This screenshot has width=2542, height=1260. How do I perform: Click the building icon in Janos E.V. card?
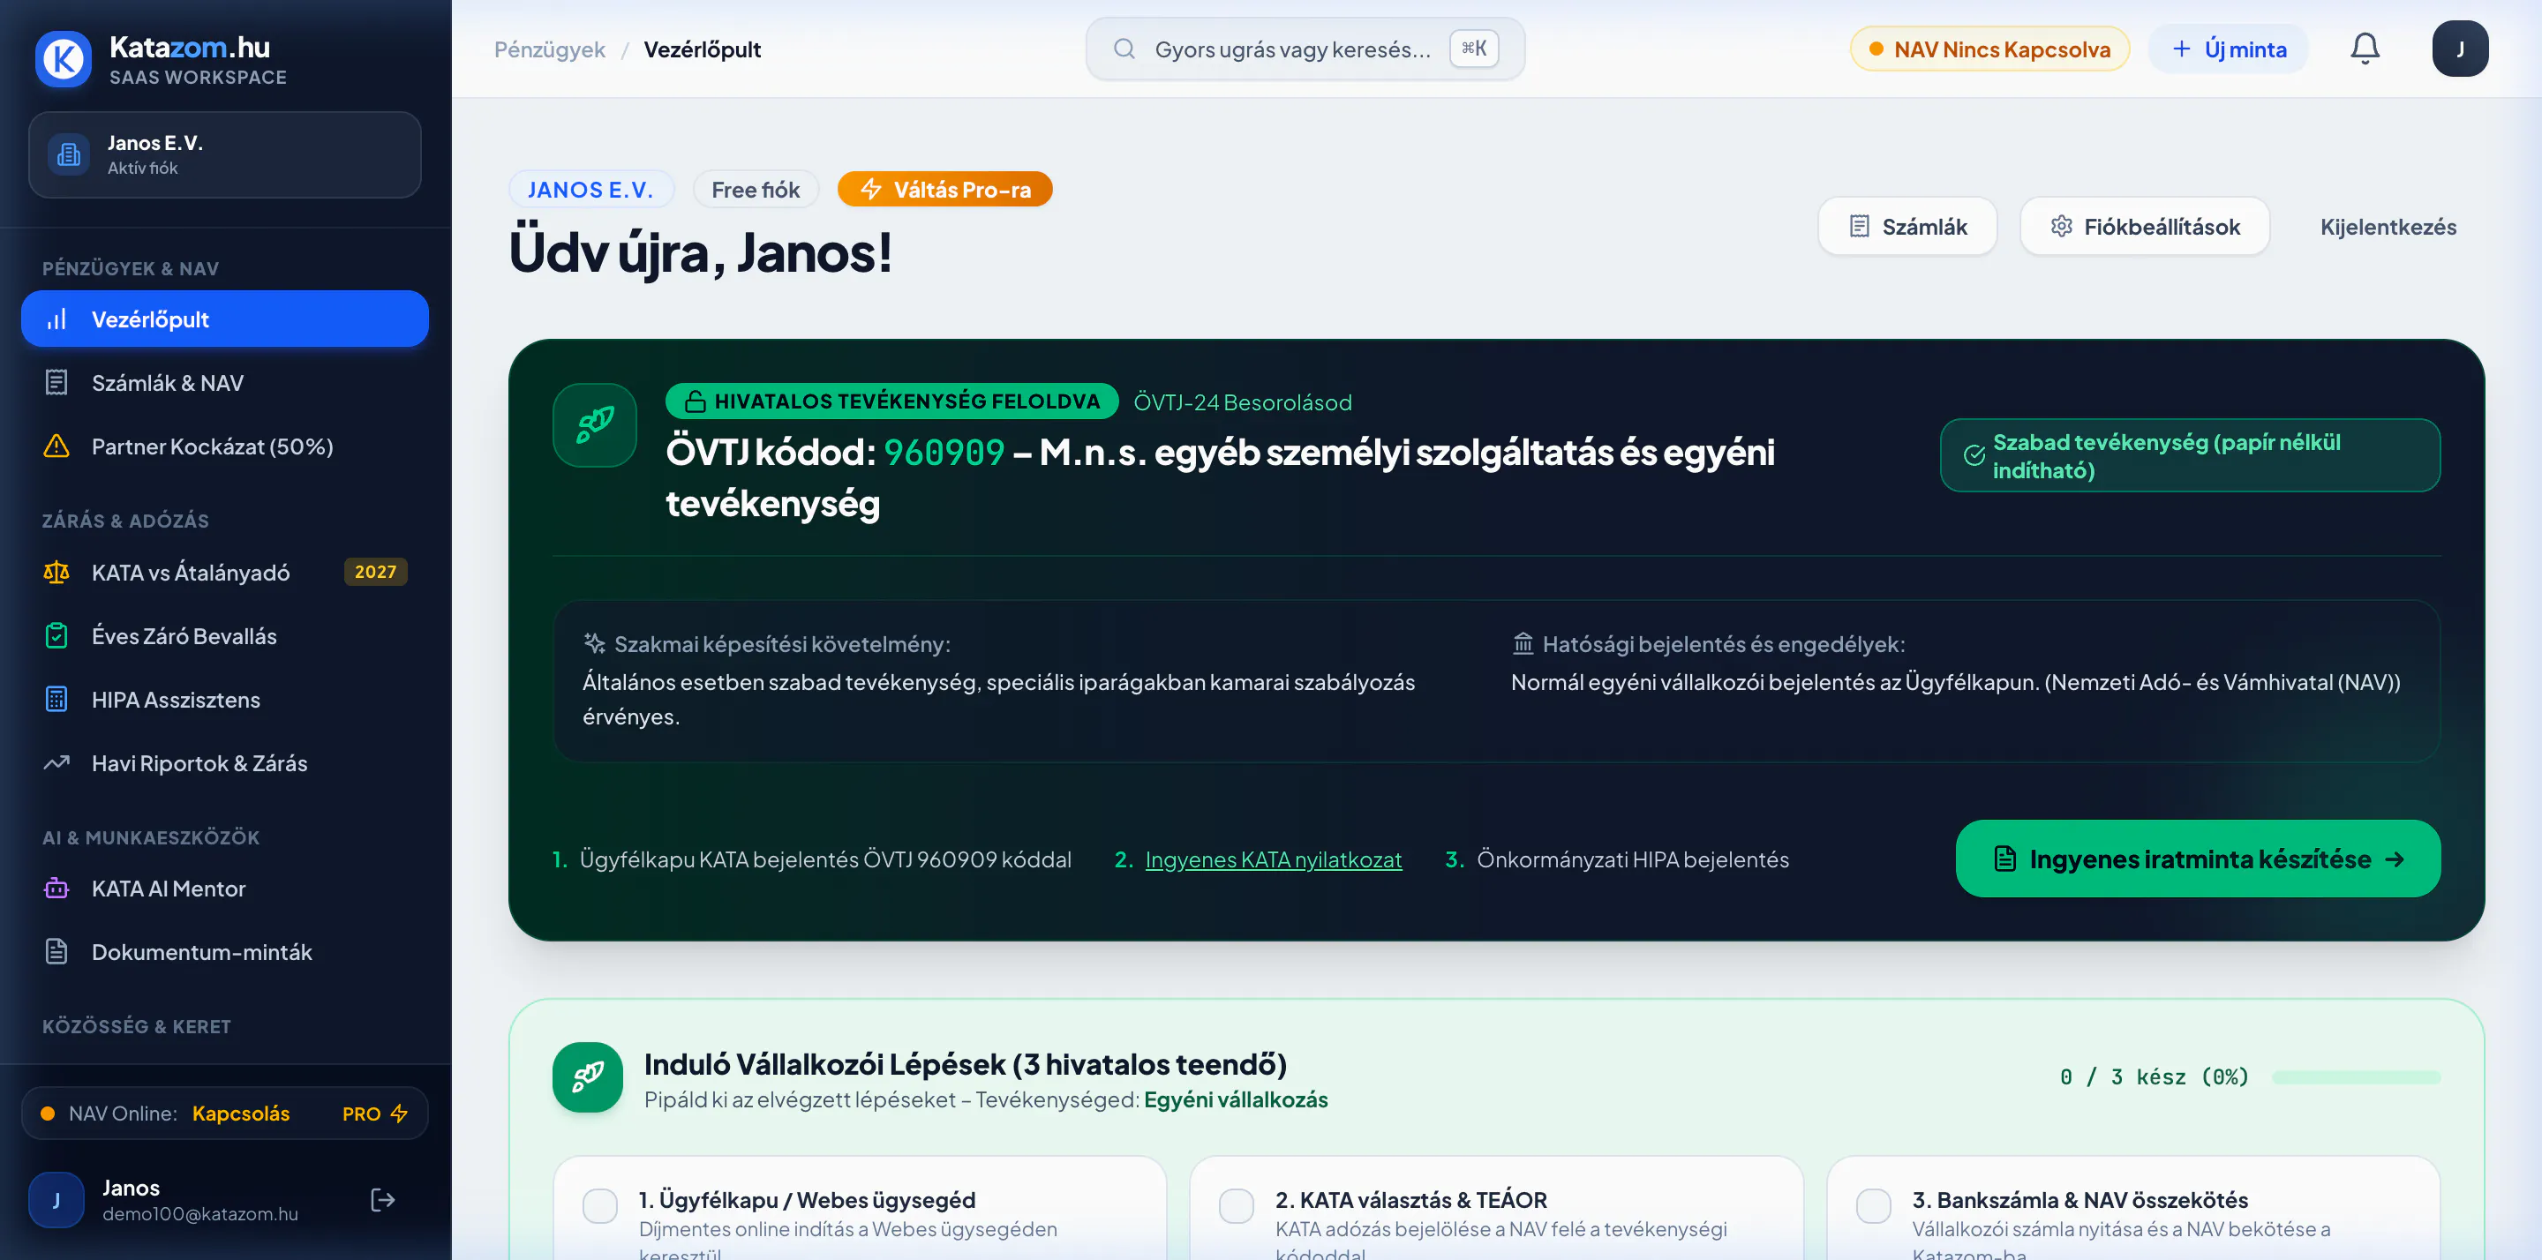69,155
